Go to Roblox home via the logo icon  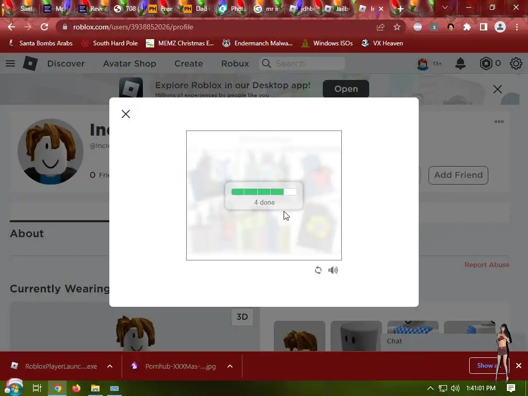pyautogui.click(x=30, y=63)
